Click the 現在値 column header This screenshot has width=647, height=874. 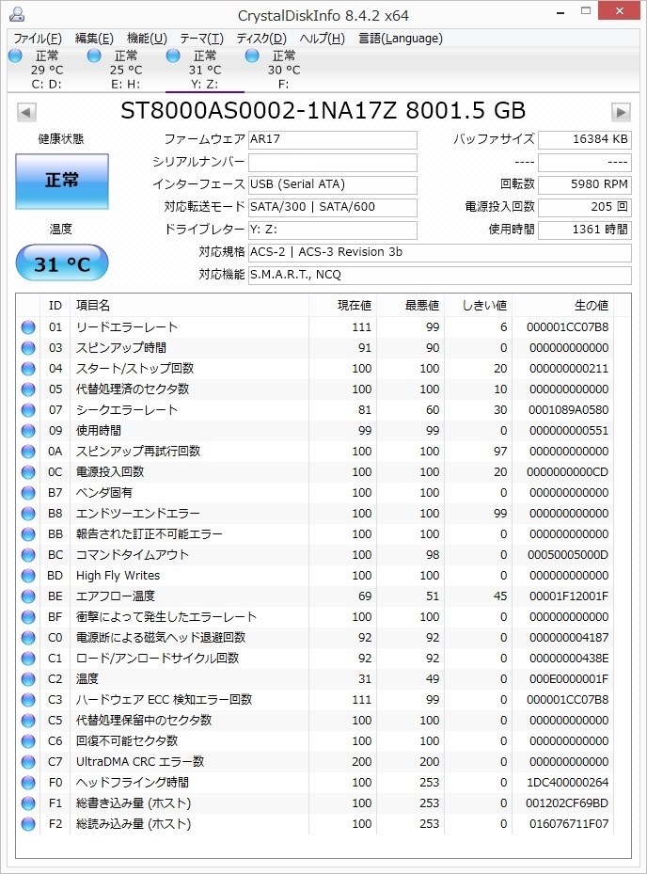point(342,306)
